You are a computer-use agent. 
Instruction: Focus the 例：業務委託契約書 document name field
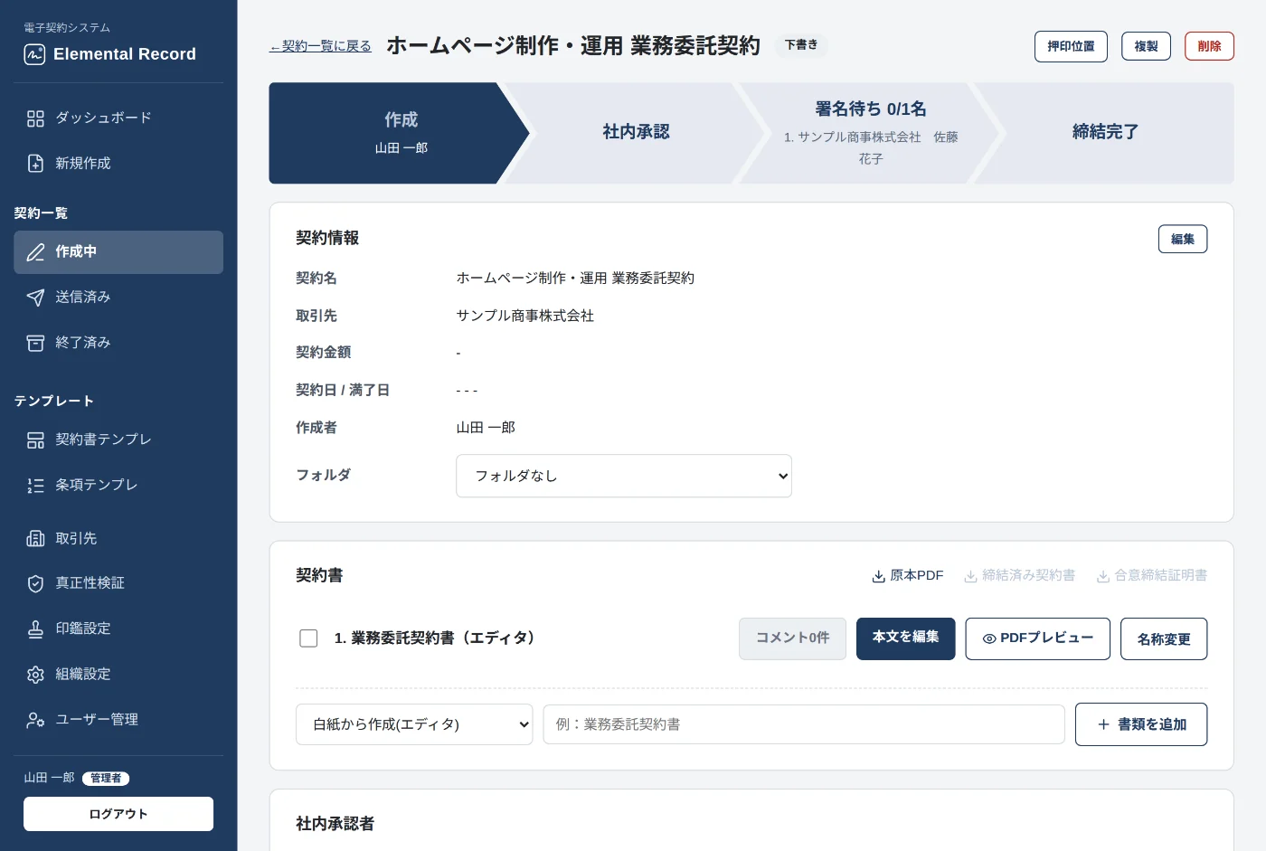[x=804, y=724]
